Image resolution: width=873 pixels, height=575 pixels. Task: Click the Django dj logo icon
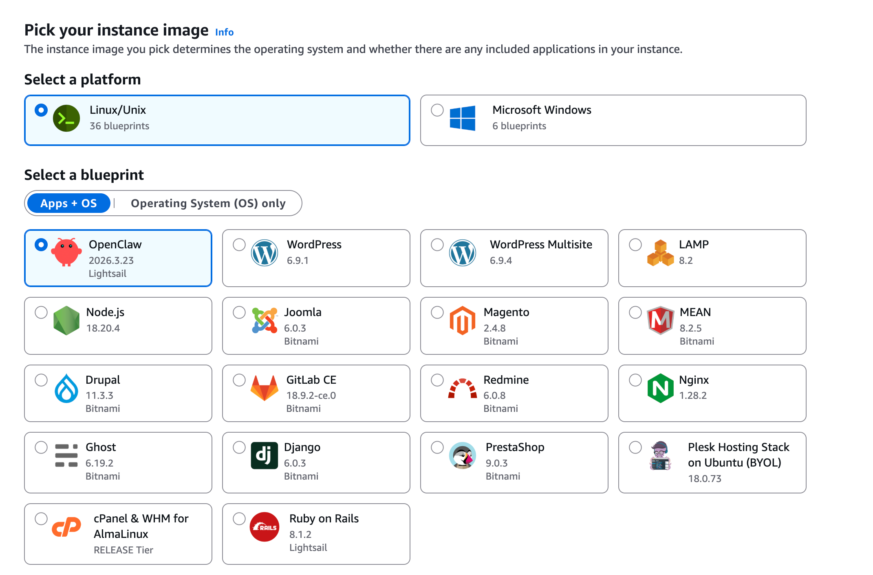tap(265, 456)
